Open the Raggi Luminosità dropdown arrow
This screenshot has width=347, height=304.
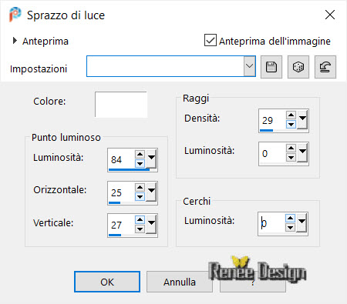[302, 152]
